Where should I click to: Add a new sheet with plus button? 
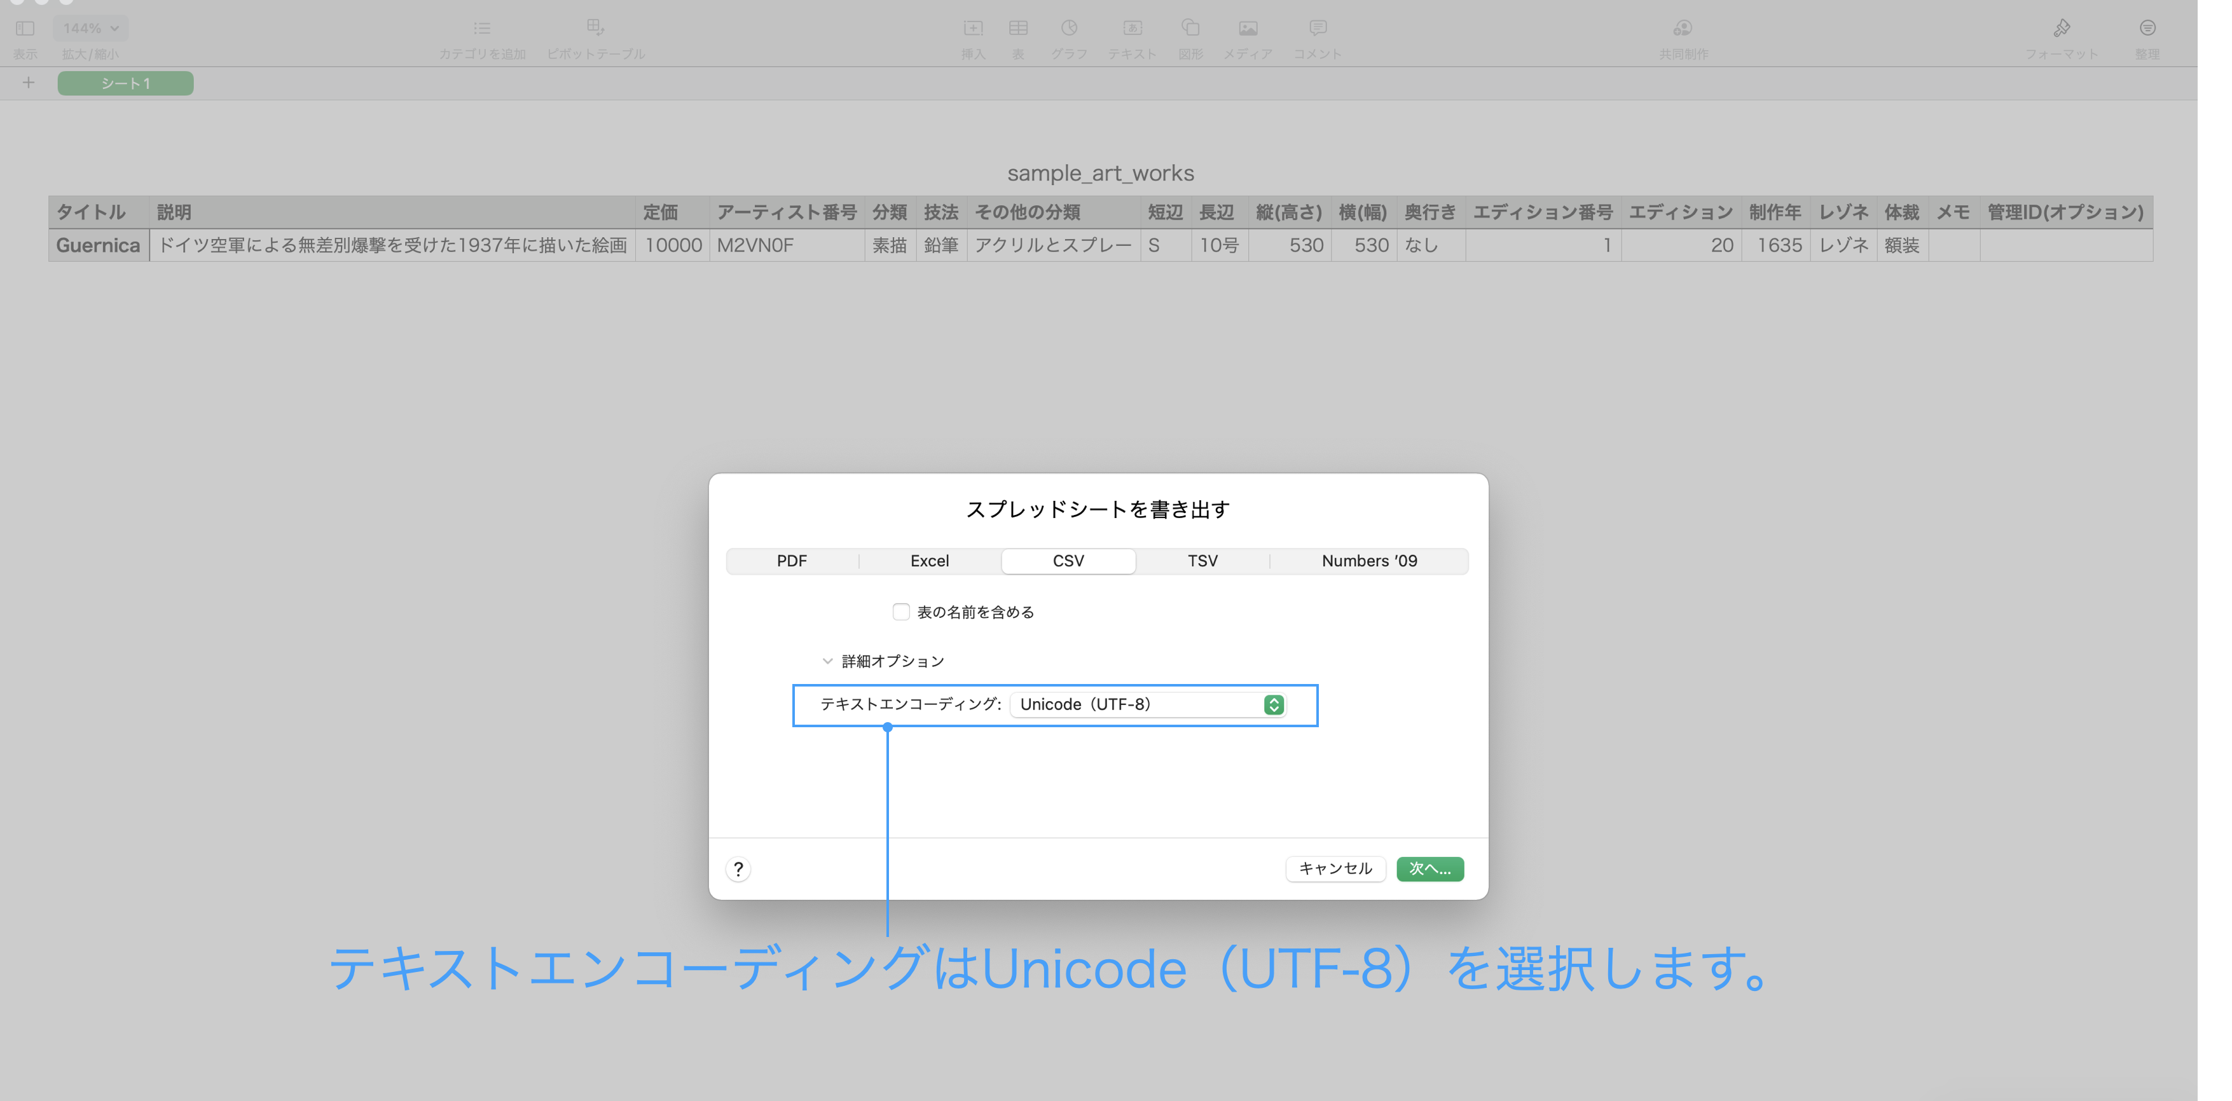pyautogui.click(x=29, y=83)
